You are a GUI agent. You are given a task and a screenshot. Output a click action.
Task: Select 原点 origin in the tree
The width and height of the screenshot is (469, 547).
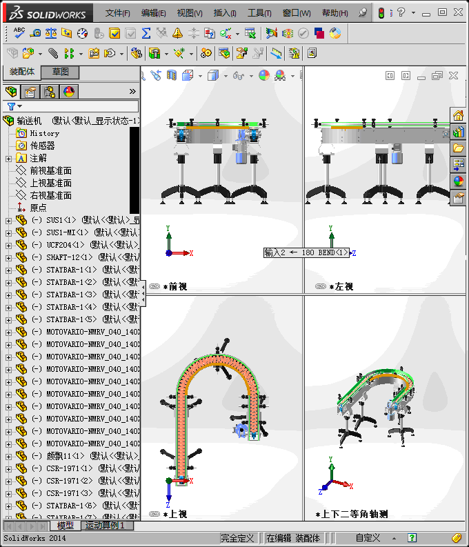pyautogui.click(x=38, y=208)
